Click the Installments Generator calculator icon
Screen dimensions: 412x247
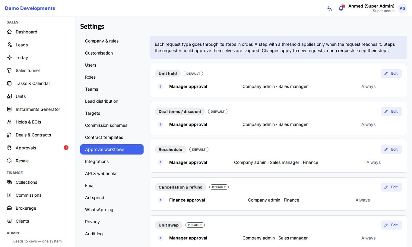[9, 109]
